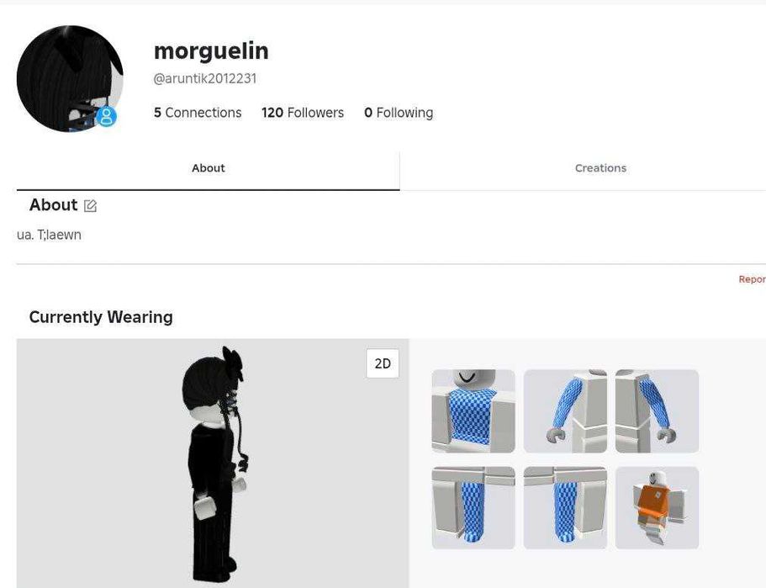Click the About edit pencil icon
Viewport: 766px width, 588px height.
click(90, 206)
